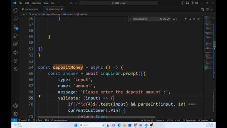Split the editor to the right
227x128 pixels.
click(207, 9)
